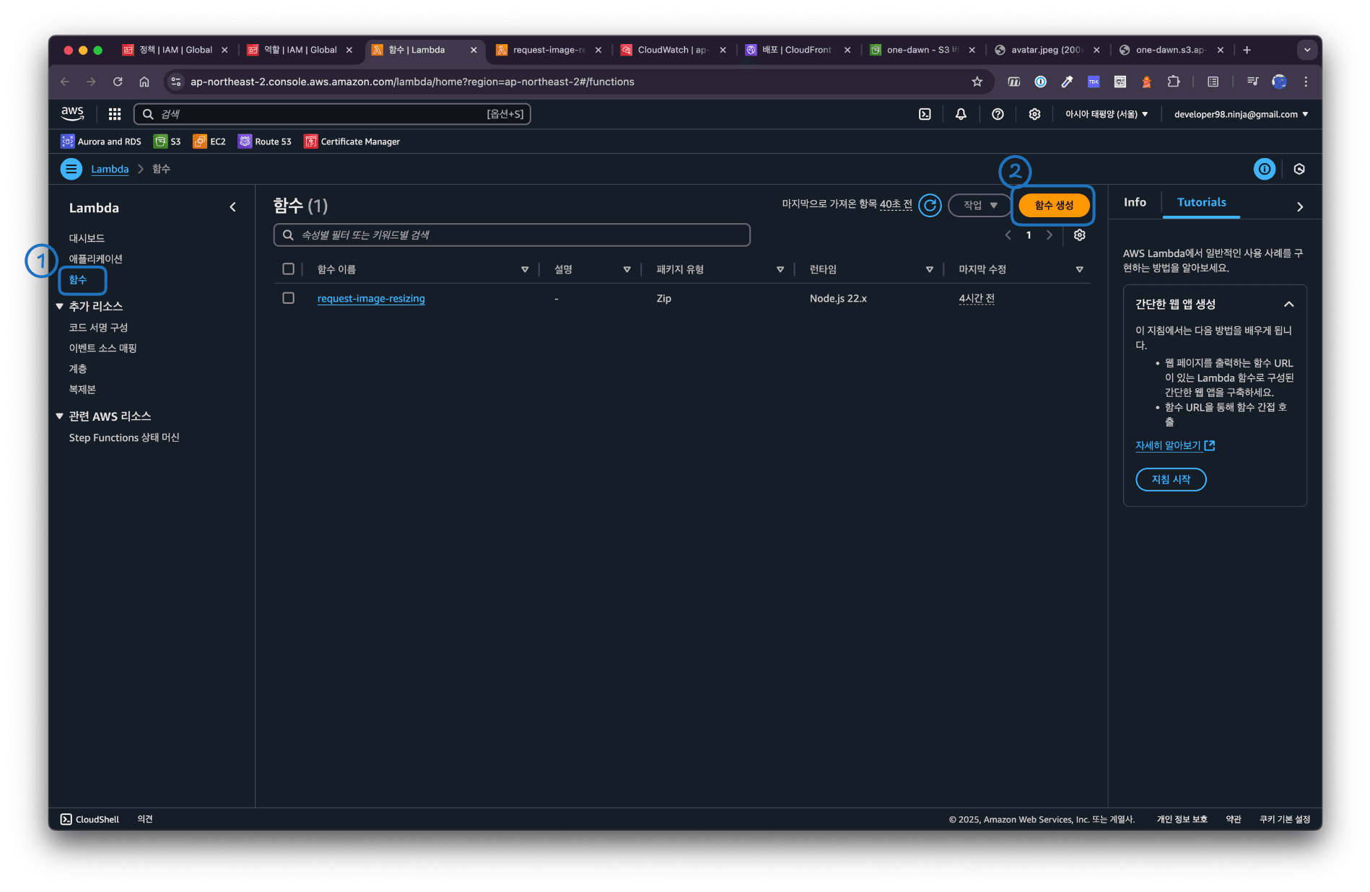Image resolution: width=1370 pixels, height=892 pixels.
Task: Sort by 런타임 column arrow
Action: pyautogui.click(x=930, y=269)
